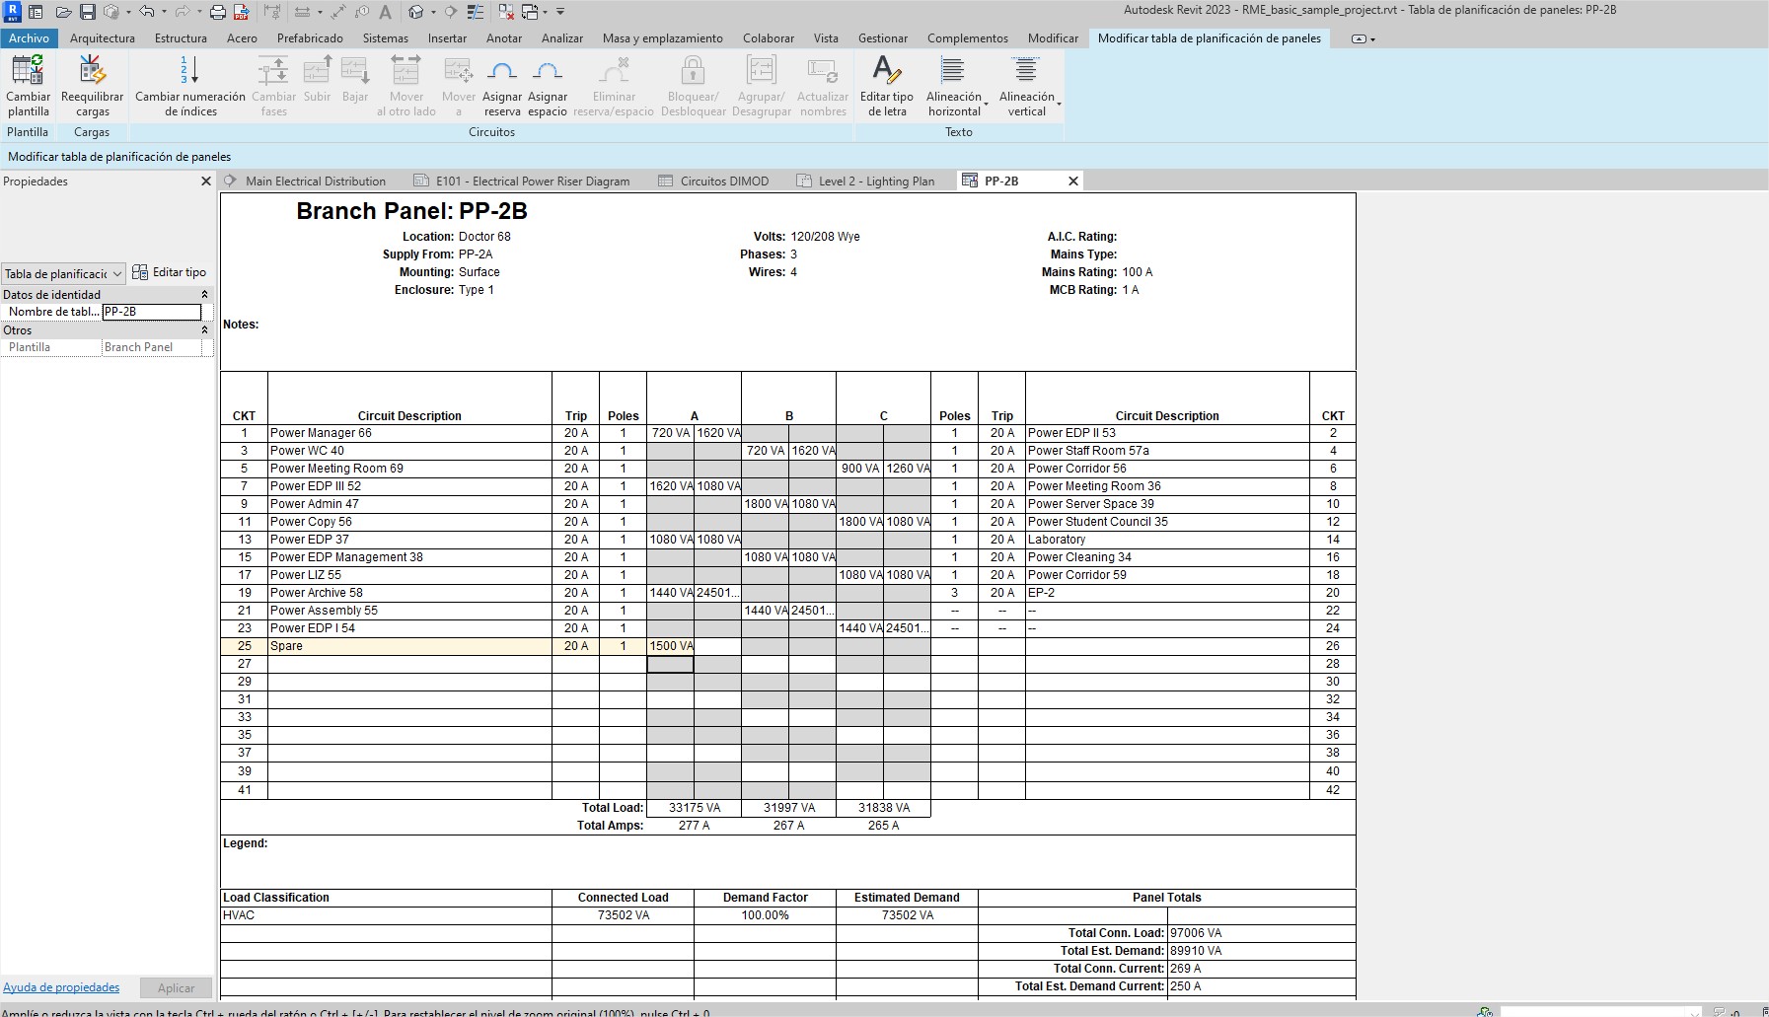Click the Text tool letter A icon

[386, 12]
